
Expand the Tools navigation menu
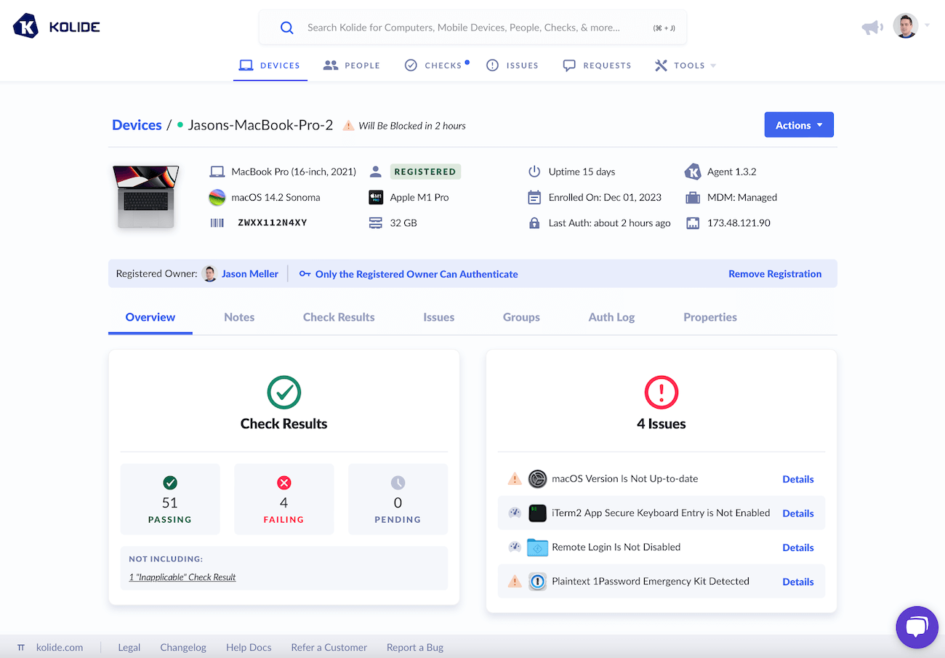point(684,65)
